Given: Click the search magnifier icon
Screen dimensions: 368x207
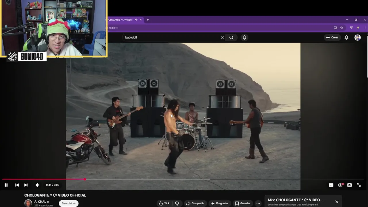Looking at the screenshot, I should pos(231,37).
